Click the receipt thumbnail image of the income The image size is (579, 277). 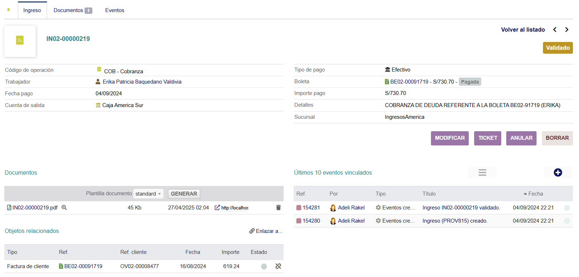click(20, 41)
